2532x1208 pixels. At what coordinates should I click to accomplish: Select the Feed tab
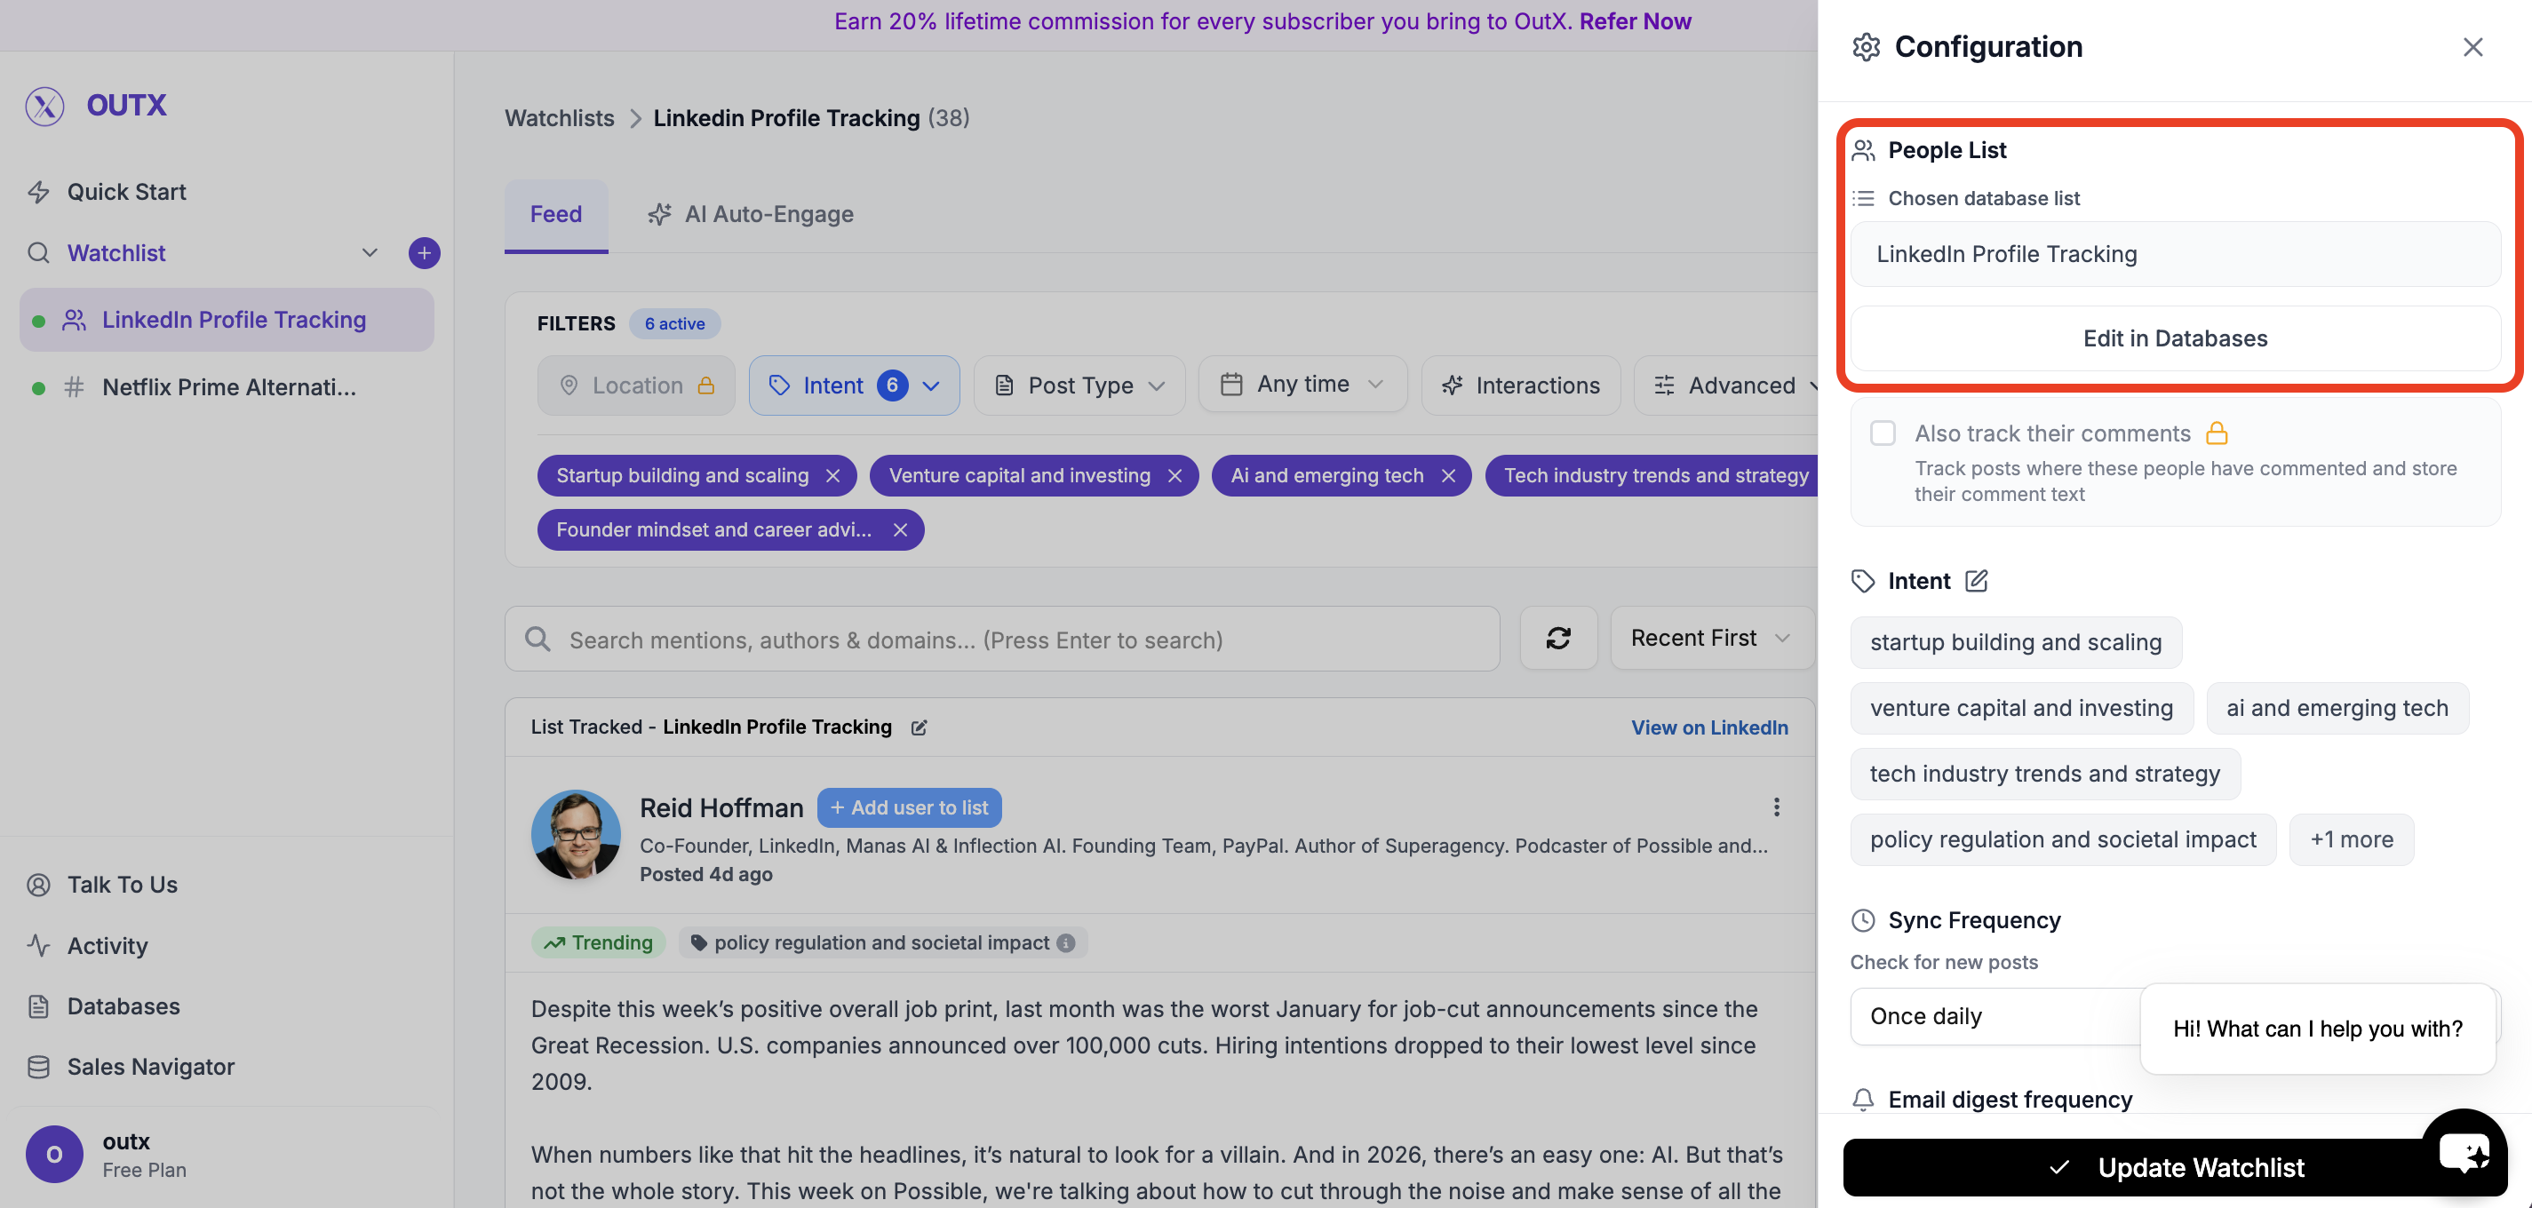[555, 213]
